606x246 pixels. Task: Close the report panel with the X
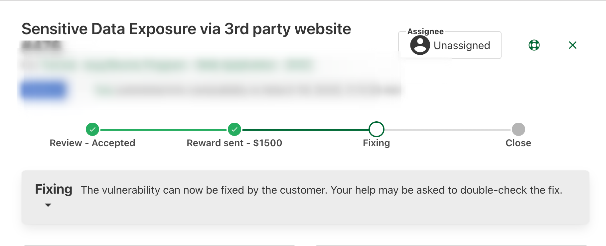(x=572, y=45)
